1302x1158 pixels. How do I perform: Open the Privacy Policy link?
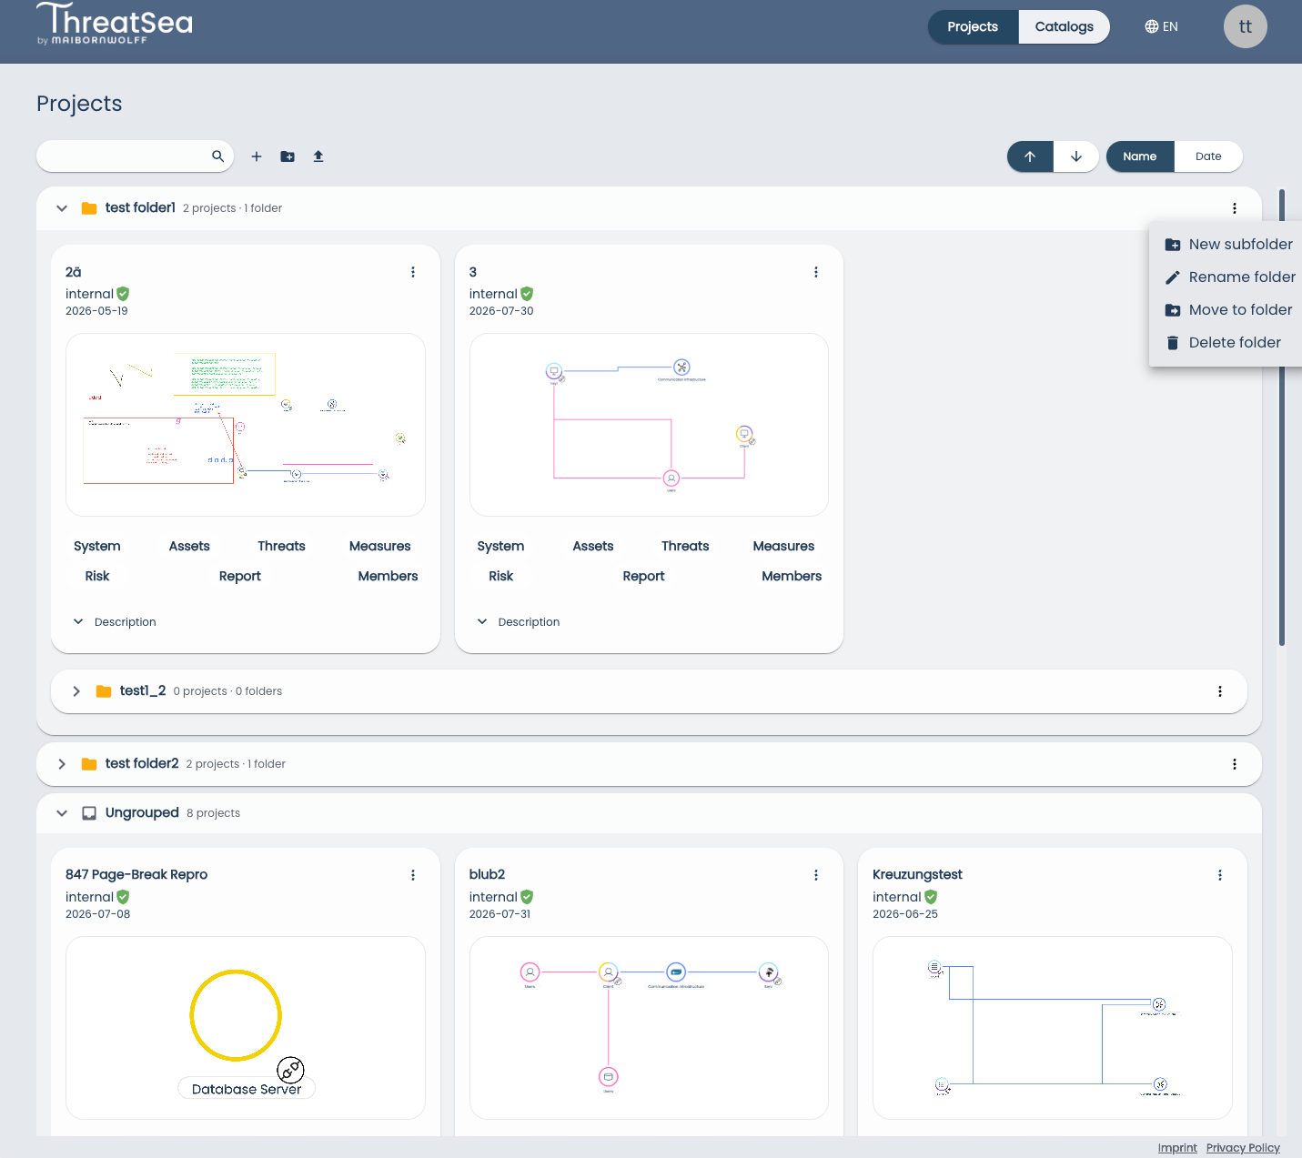1243,1148
